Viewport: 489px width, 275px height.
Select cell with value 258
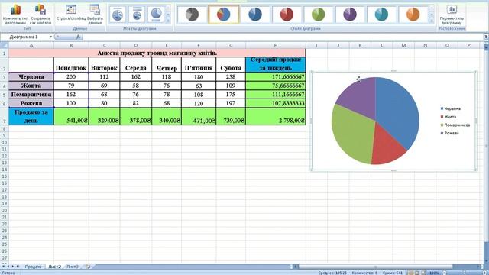point(231,76)
